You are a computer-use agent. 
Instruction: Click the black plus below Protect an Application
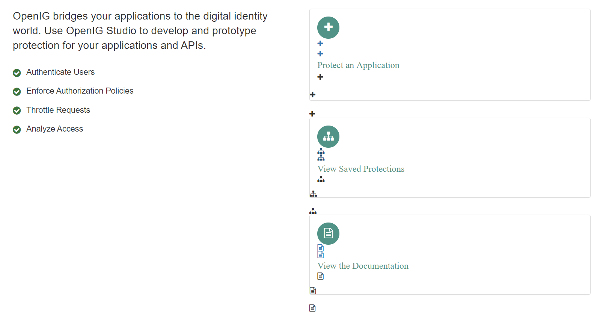[320, 77]
